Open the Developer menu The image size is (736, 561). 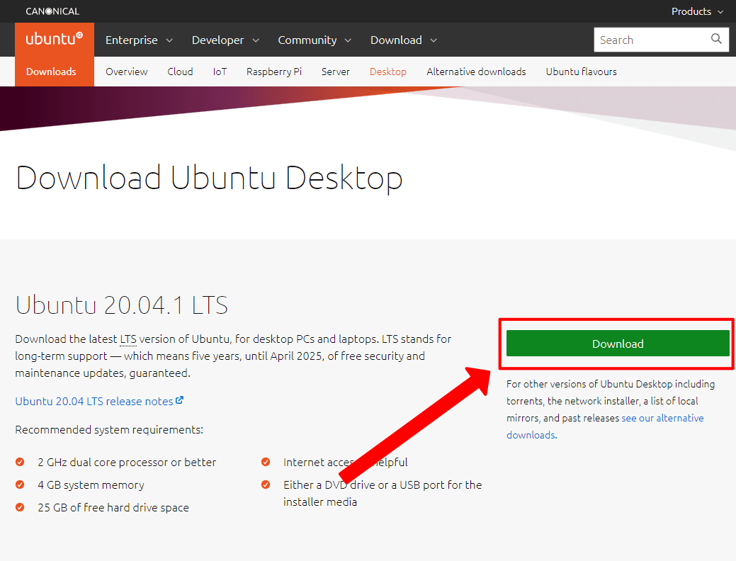pos(225,40)
